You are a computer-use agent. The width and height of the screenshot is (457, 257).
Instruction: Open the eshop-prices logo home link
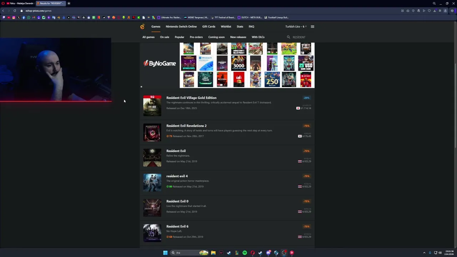tap(142, 26)
